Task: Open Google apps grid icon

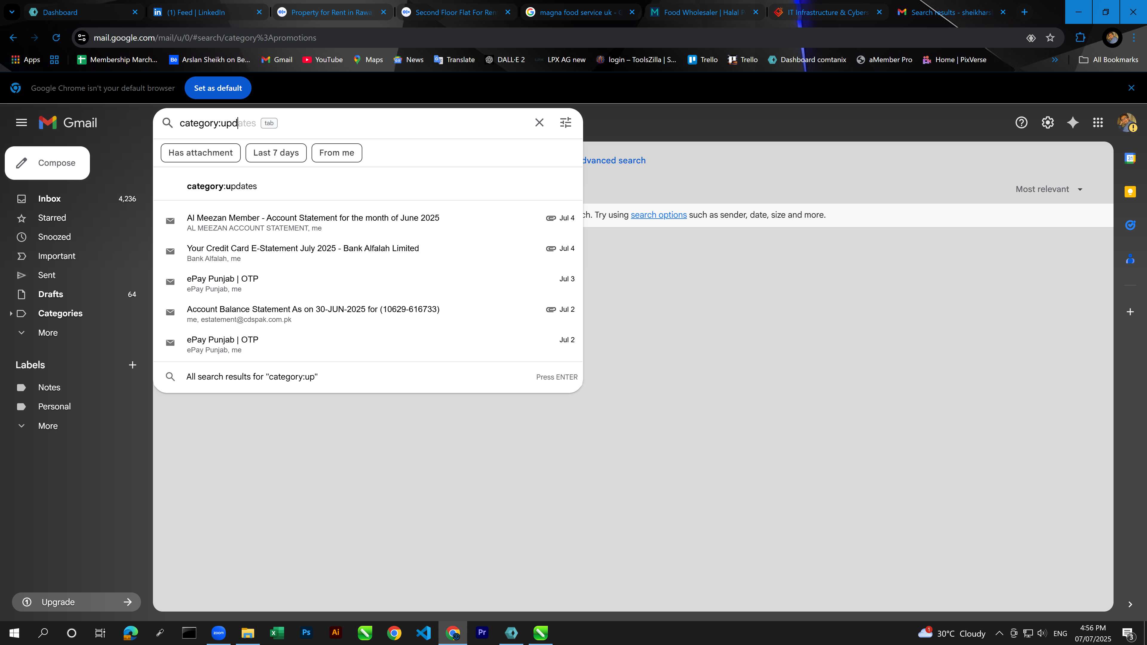Action: 1098,122
